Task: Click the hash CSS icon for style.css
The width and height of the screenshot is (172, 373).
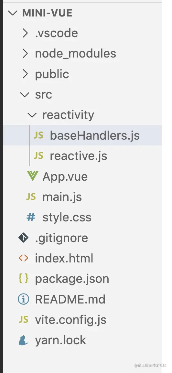Action: 31,217
